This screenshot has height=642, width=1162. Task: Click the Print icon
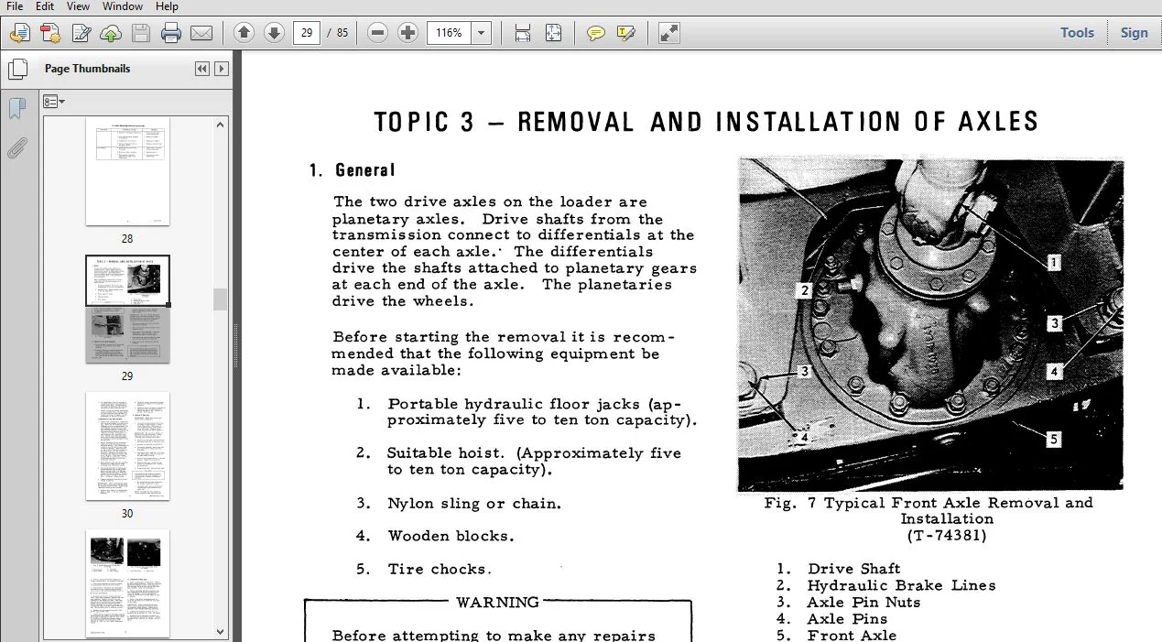171,34
